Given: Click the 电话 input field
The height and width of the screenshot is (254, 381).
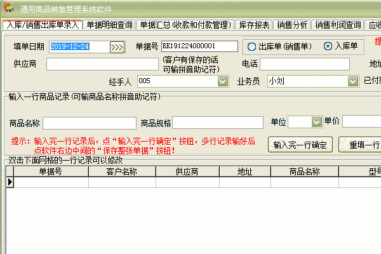Looking at the screenshot, I should click(305, 64).
